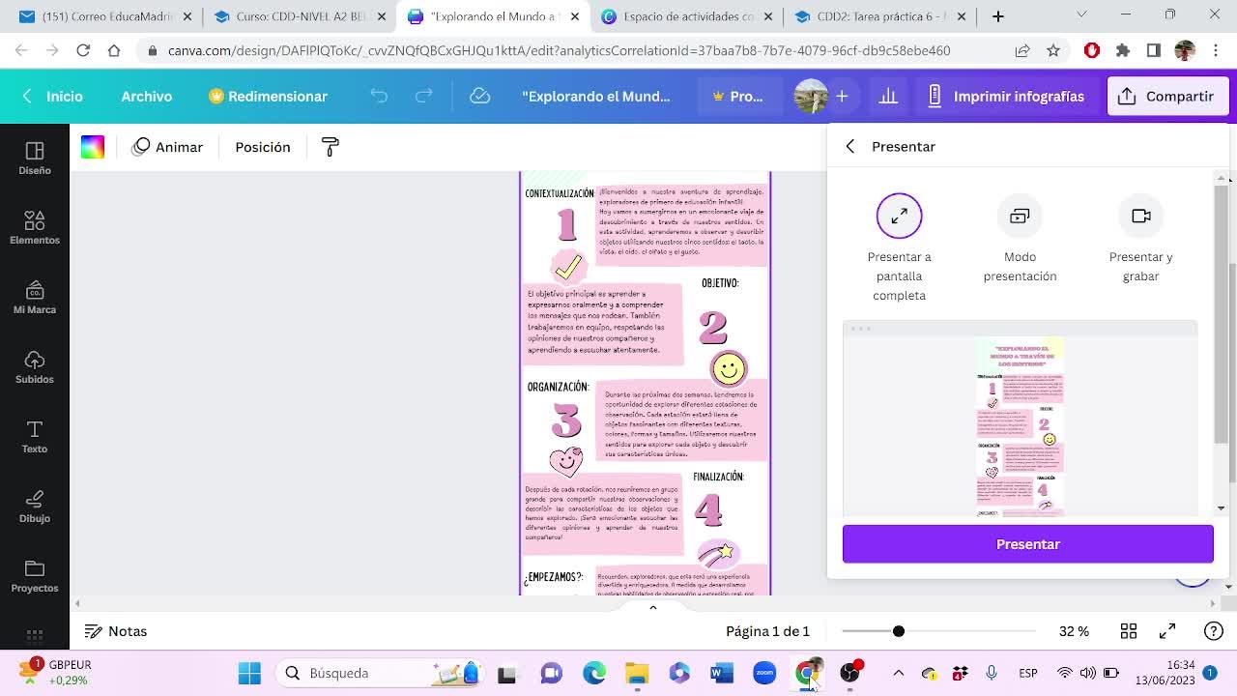Click the 'CONTEXTUALIZACIÓN' heading on the infographic
This screenshot has width=1237, height=696.
click(x=560, y=193)
